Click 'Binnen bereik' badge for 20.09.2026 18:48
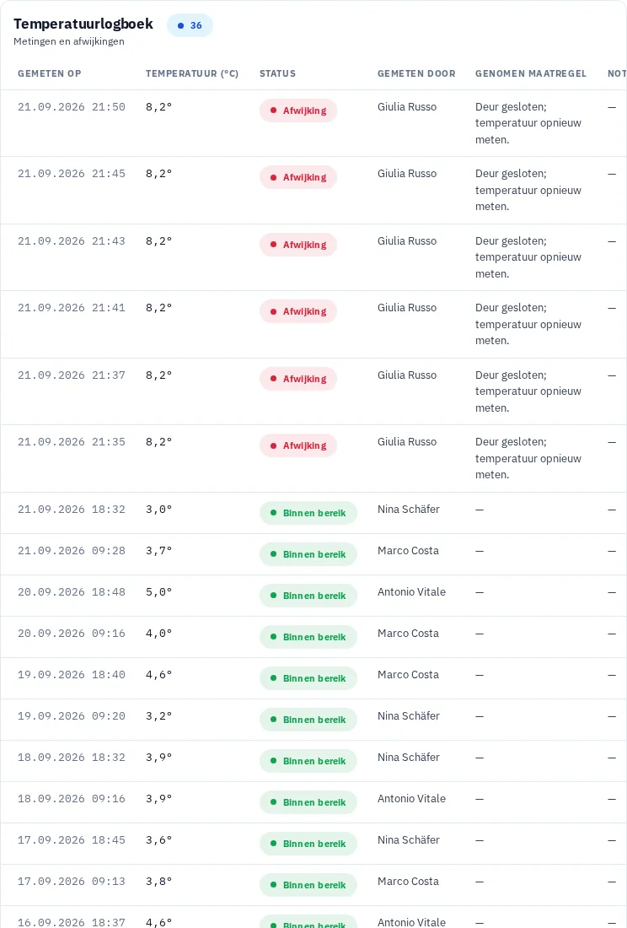Screen dimensions: 627x928 click(x=308, y=596)
